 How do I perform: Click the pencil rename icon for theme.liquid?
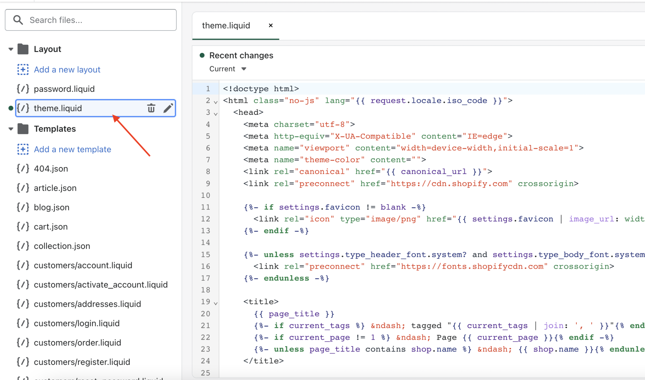pyautogui.click(x=168, y=108)
